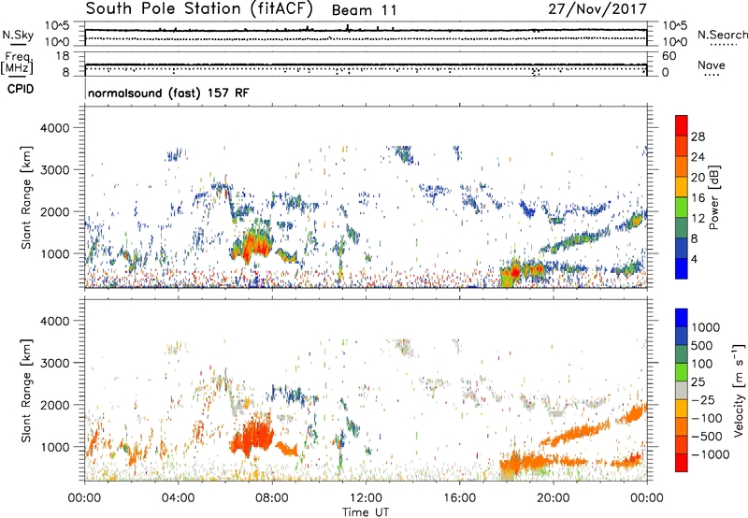
Task: Click the '16:00' time tick label
Action: pos(459,498)
